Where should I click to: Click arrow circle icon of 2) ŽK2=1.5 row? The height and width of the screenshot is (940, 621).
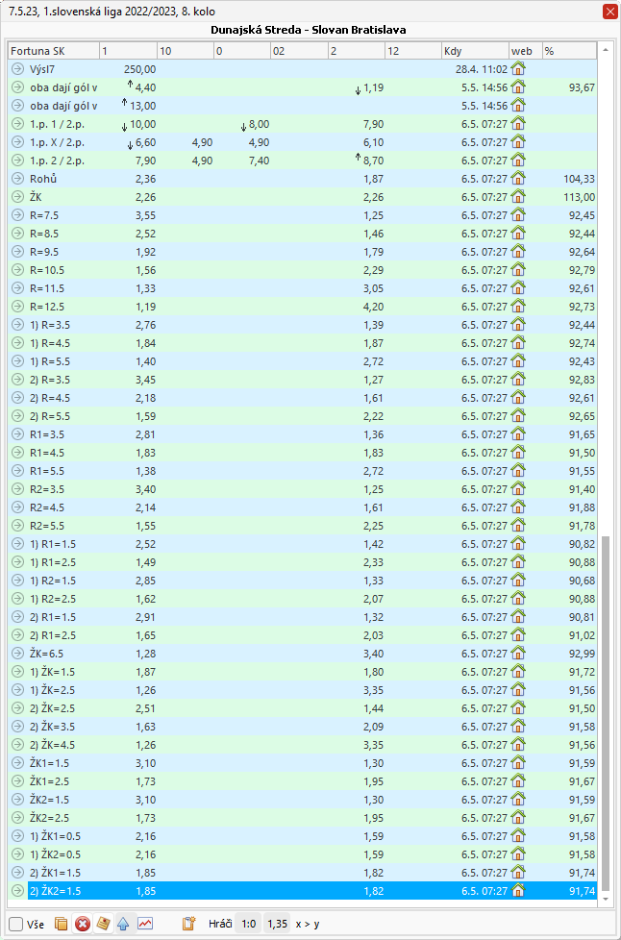tap(17, 891)
